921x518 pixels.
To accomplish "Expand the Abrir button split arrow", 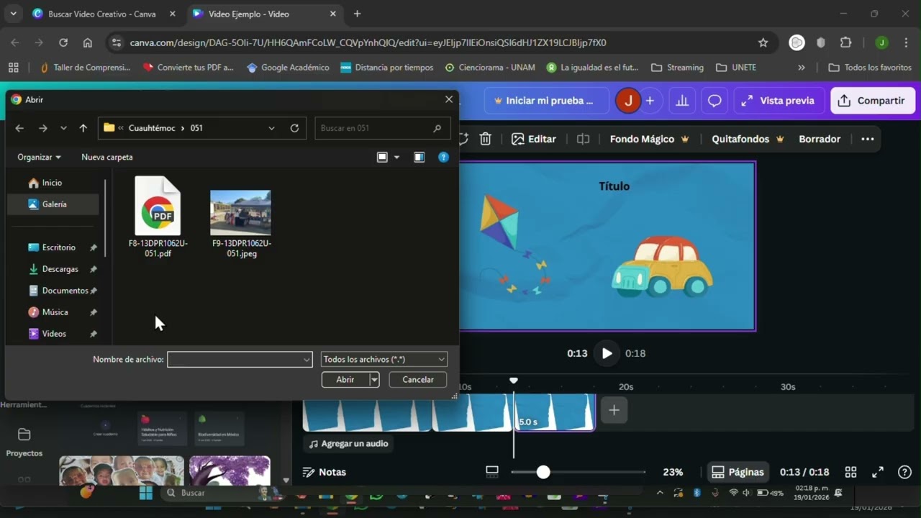I will pos(374,379).
